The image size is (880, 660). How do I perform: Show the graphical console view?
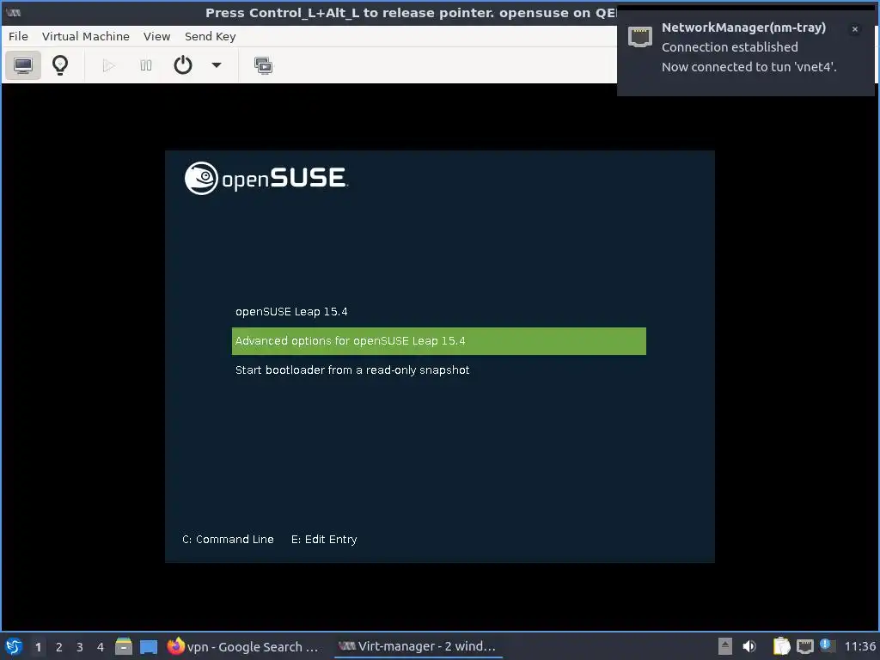[x=23, y=65]
